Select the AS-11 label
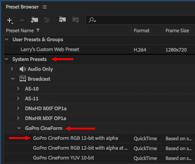The height and width of the screenshot is (164, 195). click(32, 99)
